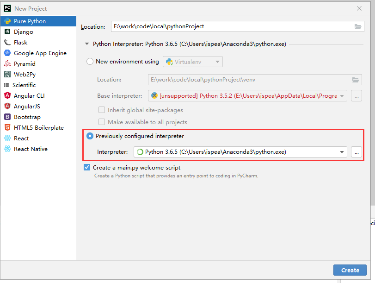The height and width of the screenshot is (283, 375).
Task: Close the New Project dialog
Action: (359, 8)
